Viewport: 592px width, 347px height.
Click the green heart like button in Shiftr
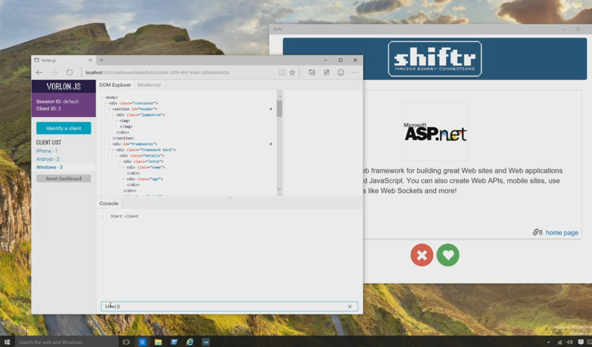448,255
